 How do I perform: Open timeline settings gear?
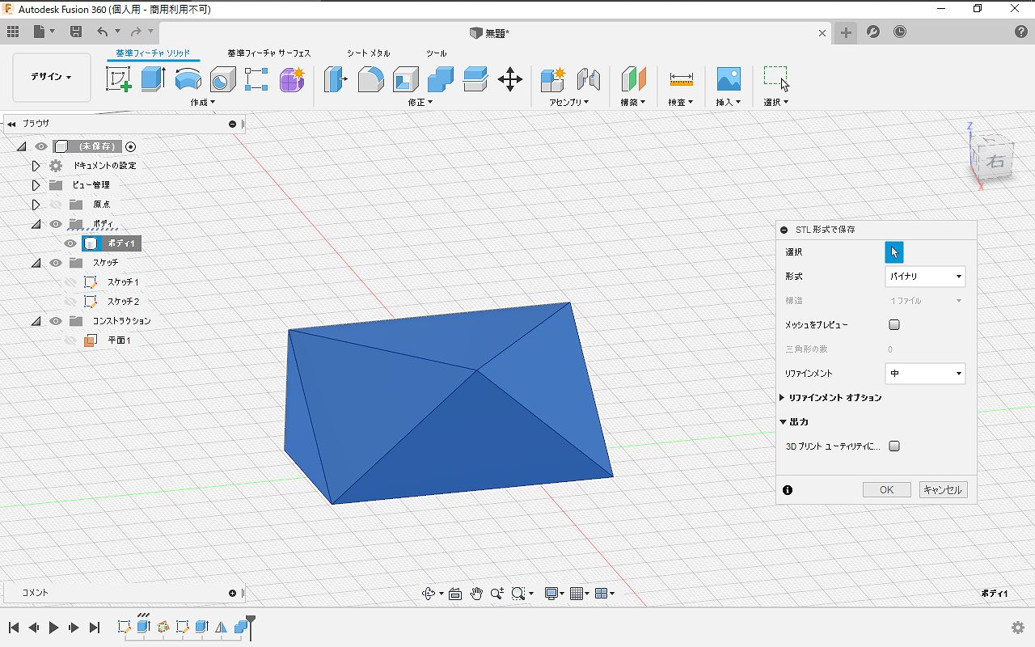click(1018, 628)
